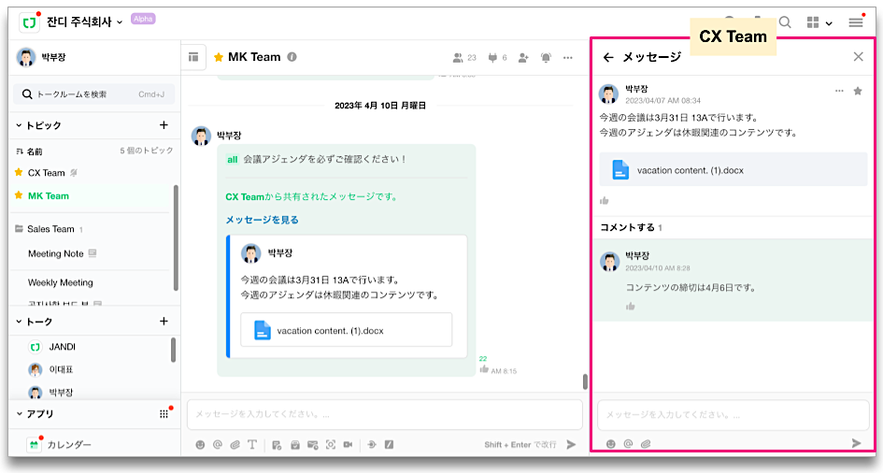
Task: Close the message detail panel
Action: [858, 56]
